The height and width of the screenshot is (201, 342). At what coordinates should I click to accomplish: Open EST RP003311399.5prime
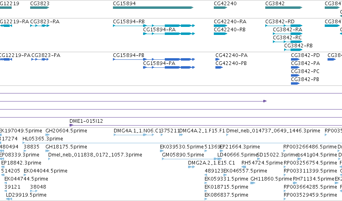tap(310, 171)
